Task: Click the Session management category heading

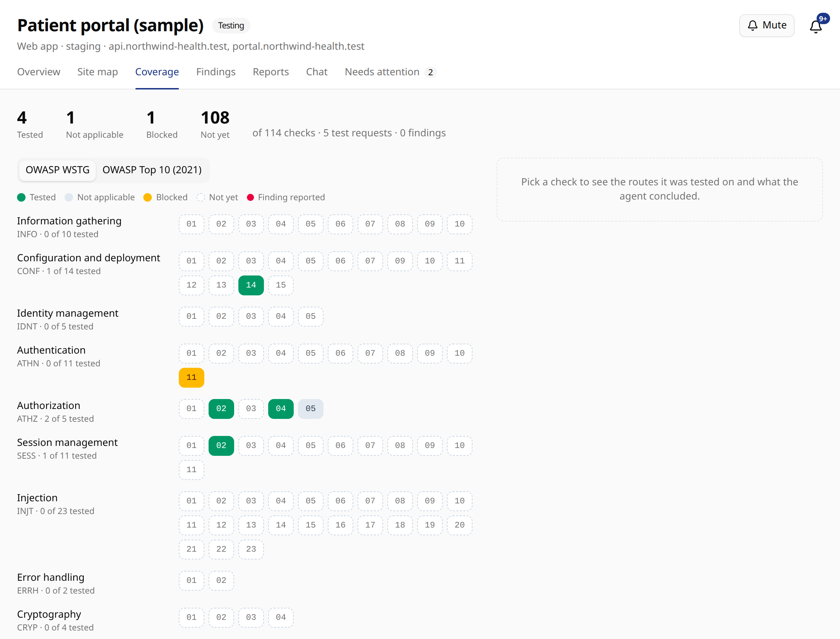Action: [67, 442]
